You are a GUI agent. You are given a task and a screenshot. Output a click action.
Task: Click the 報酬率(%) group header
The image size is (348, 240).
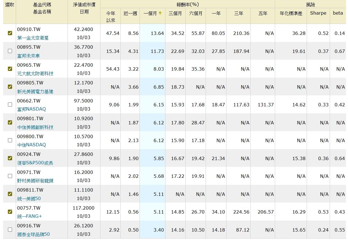click(188, 5)
